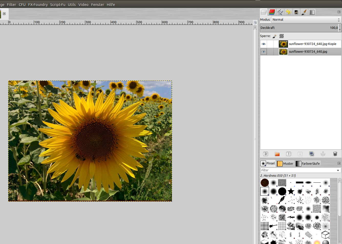Open the Channels tab with colored layers icon
342x244 pixels.
272,12
